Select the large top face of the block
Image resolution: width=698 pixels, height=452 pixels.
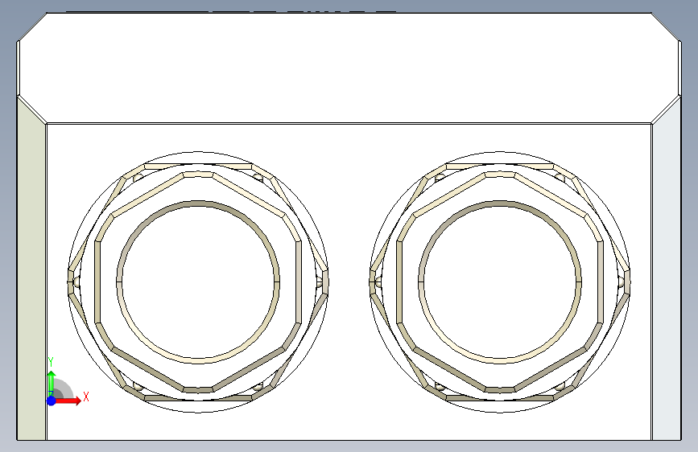(x=349, y=67)
